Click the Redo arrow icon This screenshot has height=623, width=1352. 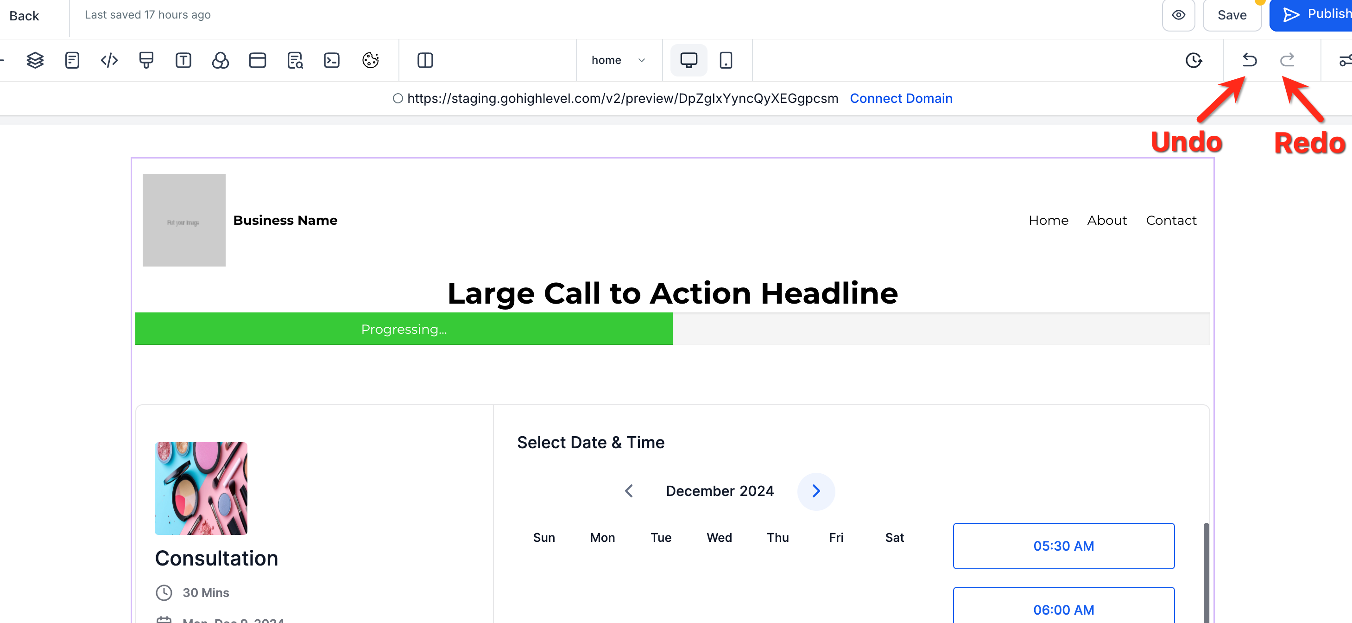click(x=1287, y=60)
